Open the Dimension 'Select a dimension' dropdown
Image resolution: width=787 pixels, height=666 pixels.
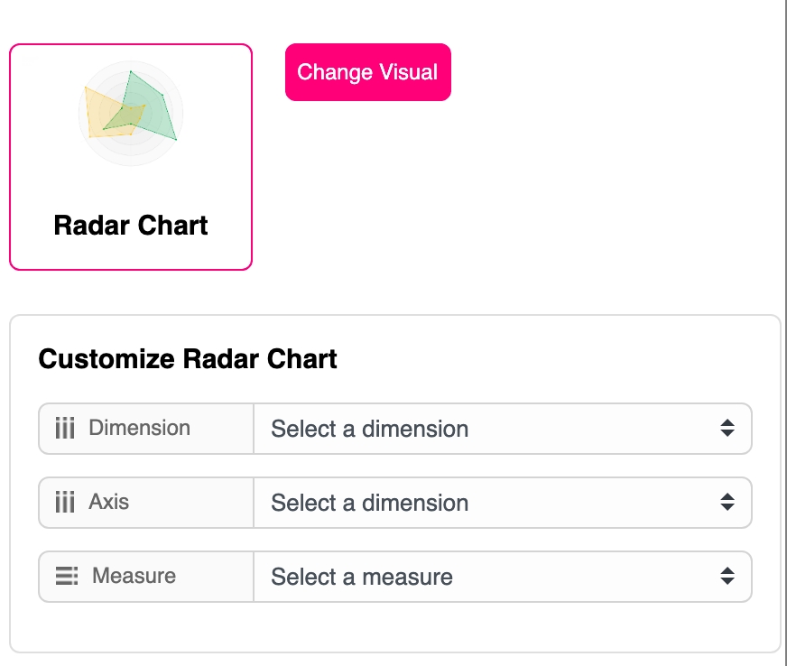(x=487, y=429)
